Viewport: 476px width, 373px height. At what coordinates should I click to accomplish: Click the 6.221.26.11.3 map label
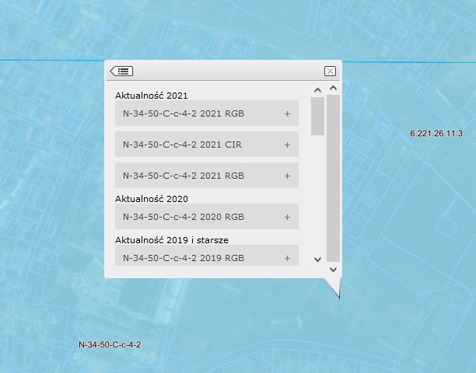[x=436, y=134]
